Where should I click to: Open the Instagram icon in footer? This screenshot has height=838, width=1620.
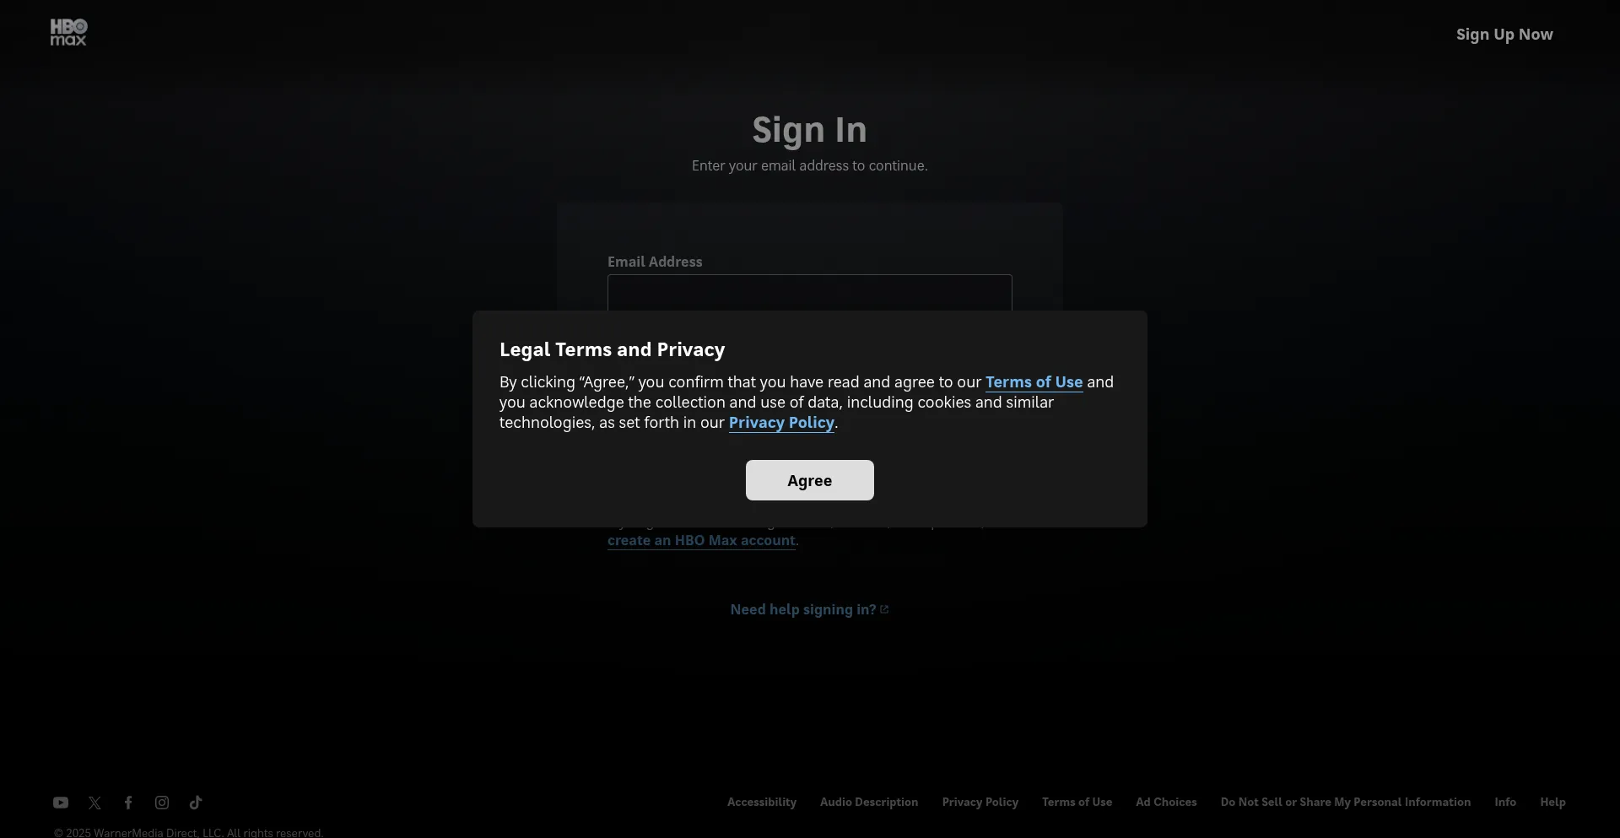click(162, 803)
